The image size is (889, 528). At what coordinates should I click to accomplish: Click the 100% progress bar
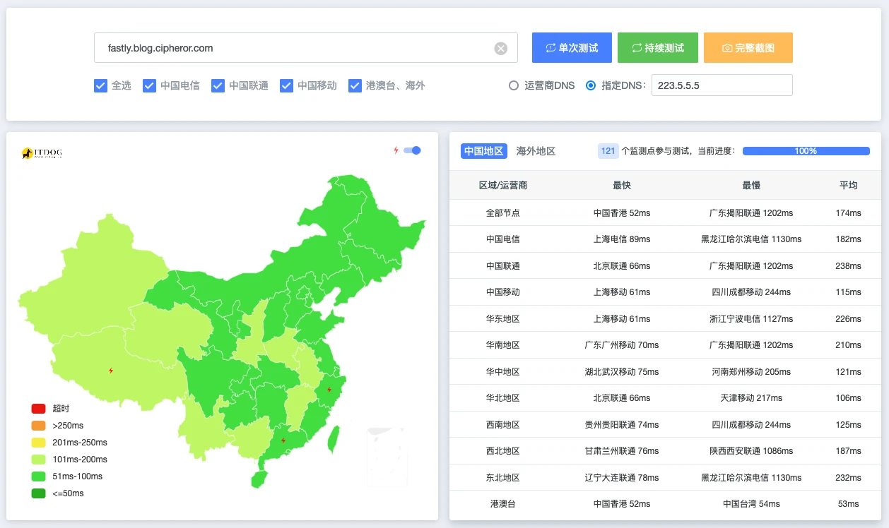(806, 151)
